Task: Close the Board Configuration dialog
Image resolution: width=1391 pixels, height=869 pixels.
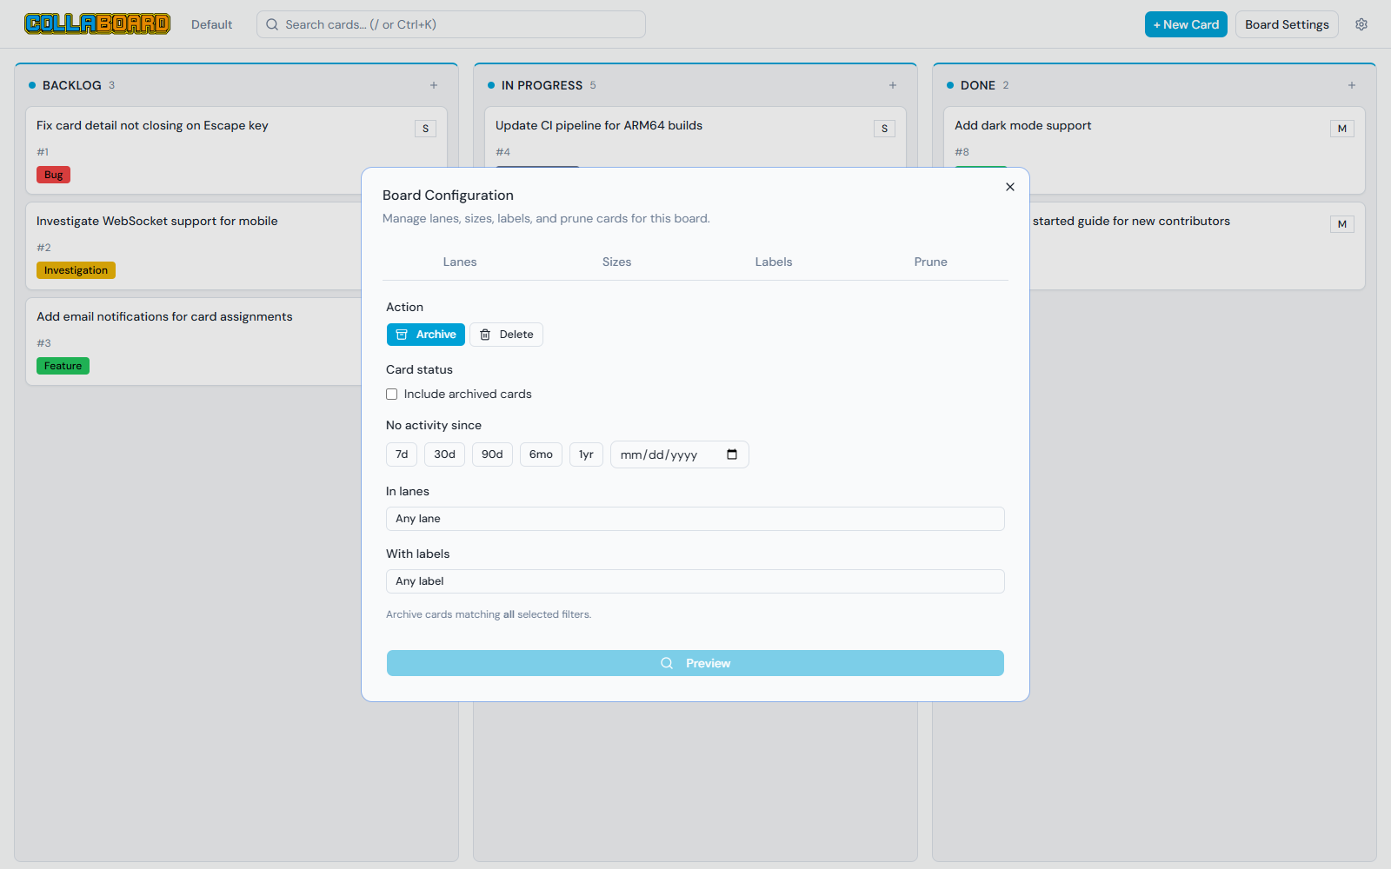Action: tap(1010, 187)
